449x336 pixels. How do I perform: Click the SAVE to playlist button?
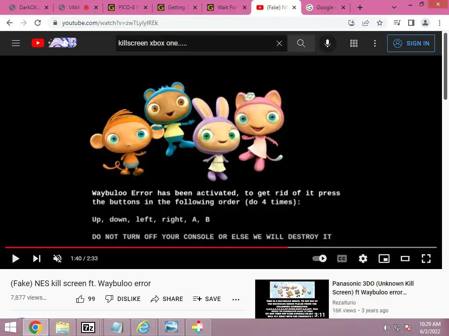[207, 299]
